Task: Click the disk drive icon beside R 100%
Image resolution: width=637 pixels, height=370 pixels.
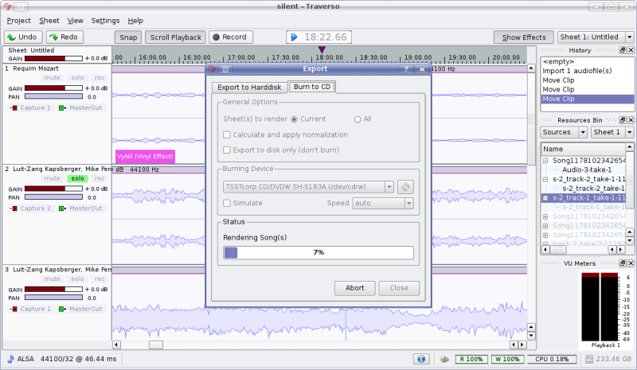Action: point(444,359)
